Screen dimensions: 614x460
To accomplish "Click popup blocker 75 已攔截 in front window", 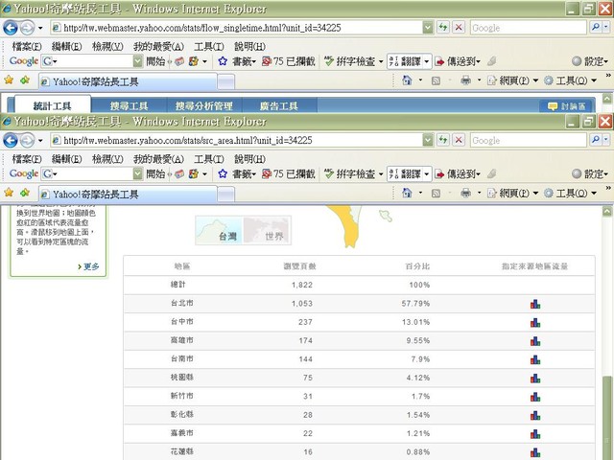I will (x=288, y=173).
